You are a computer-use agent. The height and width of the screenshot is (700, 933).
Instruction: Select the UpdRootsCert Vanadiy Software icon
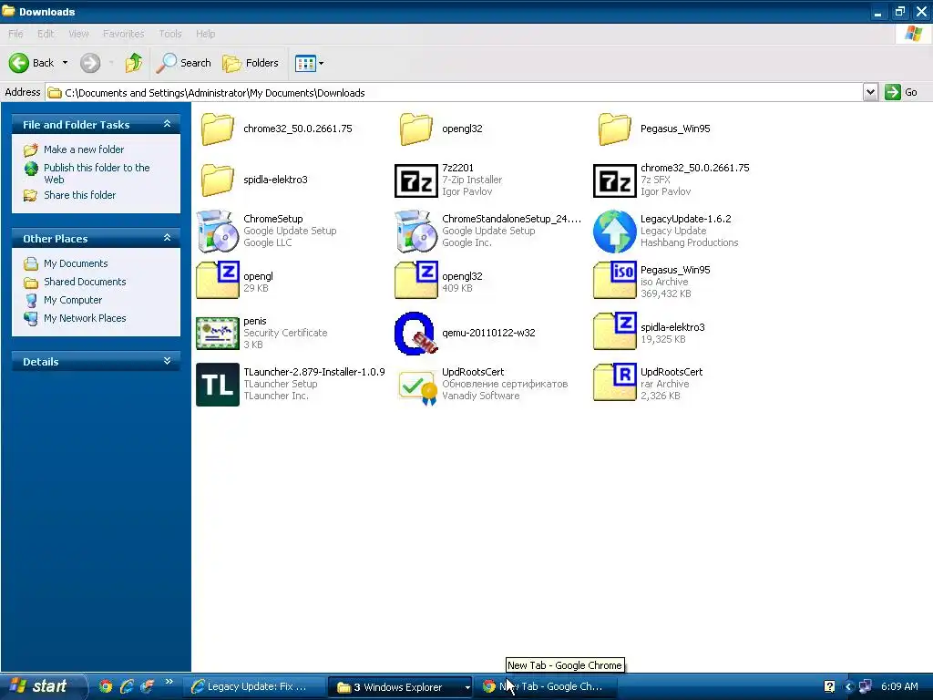coord(416,386)
